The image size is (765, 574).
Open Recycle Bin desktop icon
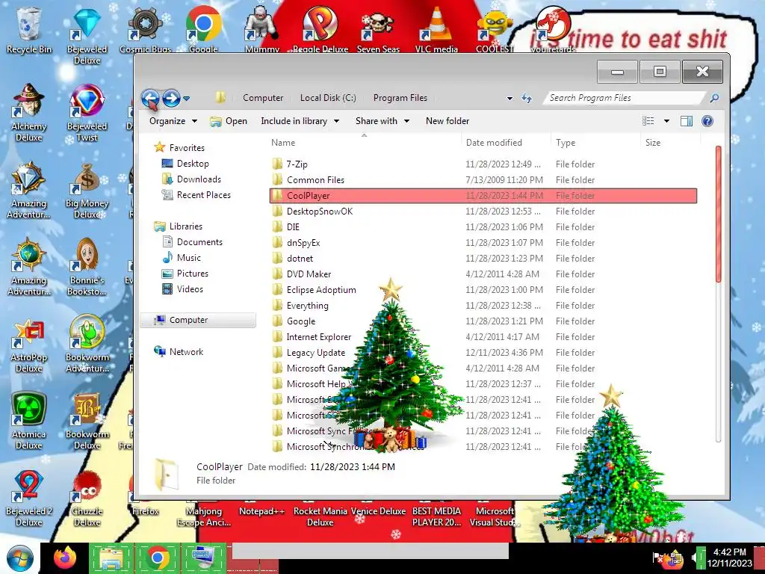click(28, 30)
